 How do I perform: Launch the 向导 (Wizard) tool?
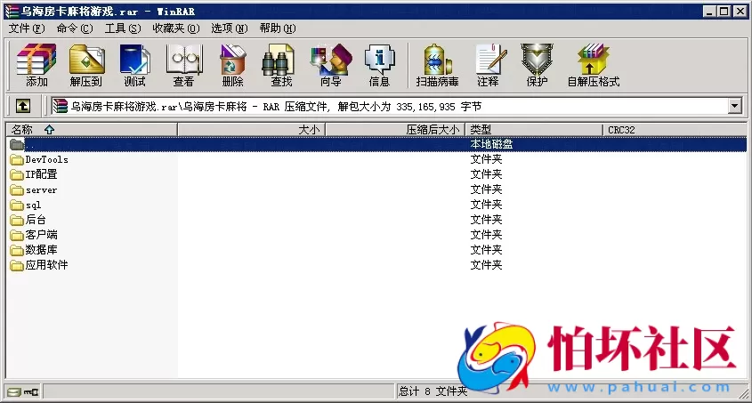coord(331,65)
